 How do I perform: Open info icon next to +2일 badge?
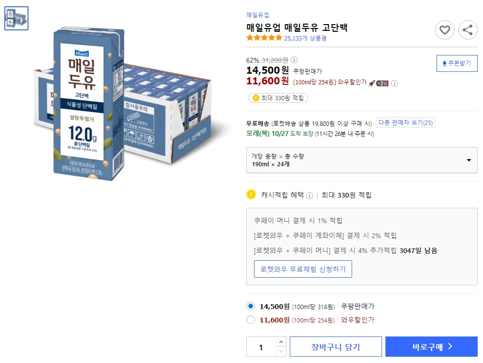[395, 83]
